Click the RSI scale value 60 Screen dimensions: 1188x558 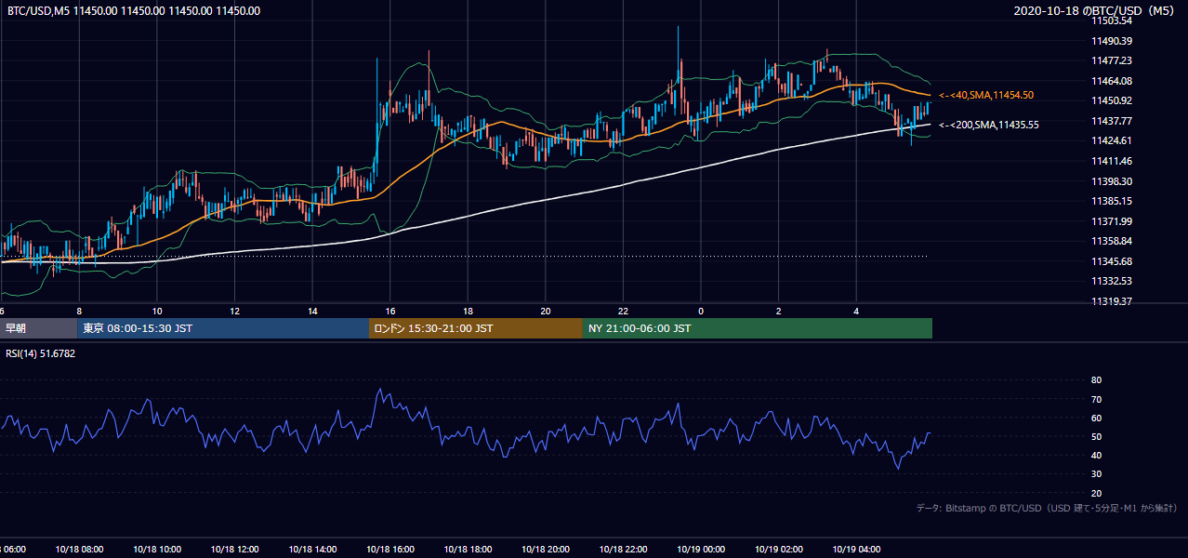[1096, 418]
